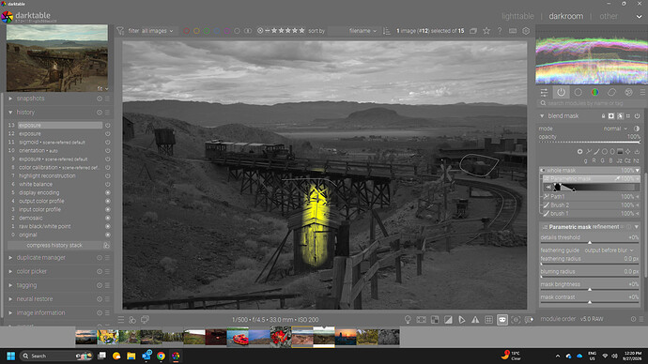Select the color modules group (RGB circle)
Viewport: 648px width, 364px height.
[594, 93]
